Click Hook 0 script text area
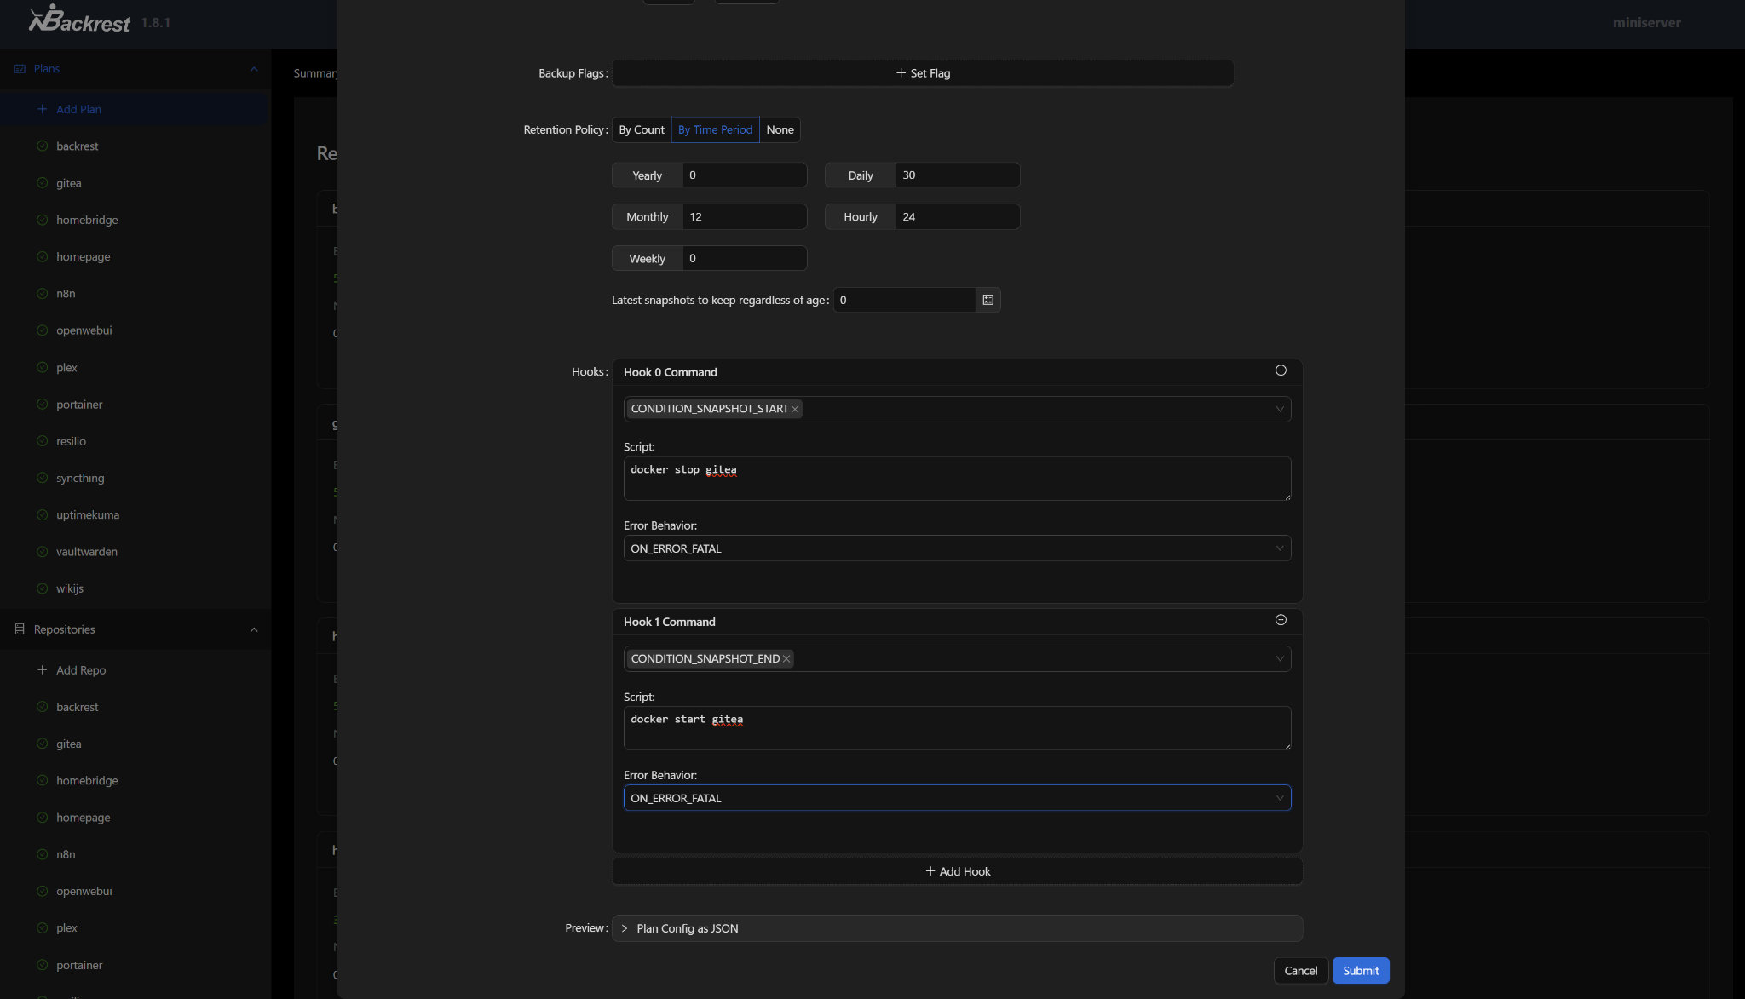The height and width of the screenshot is (999, 1745). [957, 479]
